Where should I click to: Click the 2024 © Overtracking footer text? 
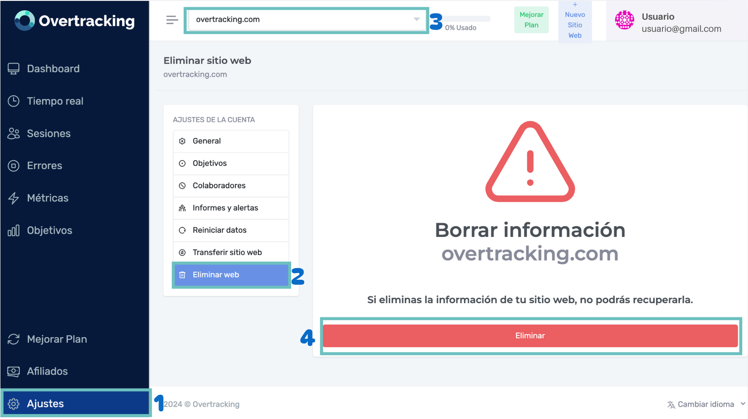click(202, 404)
